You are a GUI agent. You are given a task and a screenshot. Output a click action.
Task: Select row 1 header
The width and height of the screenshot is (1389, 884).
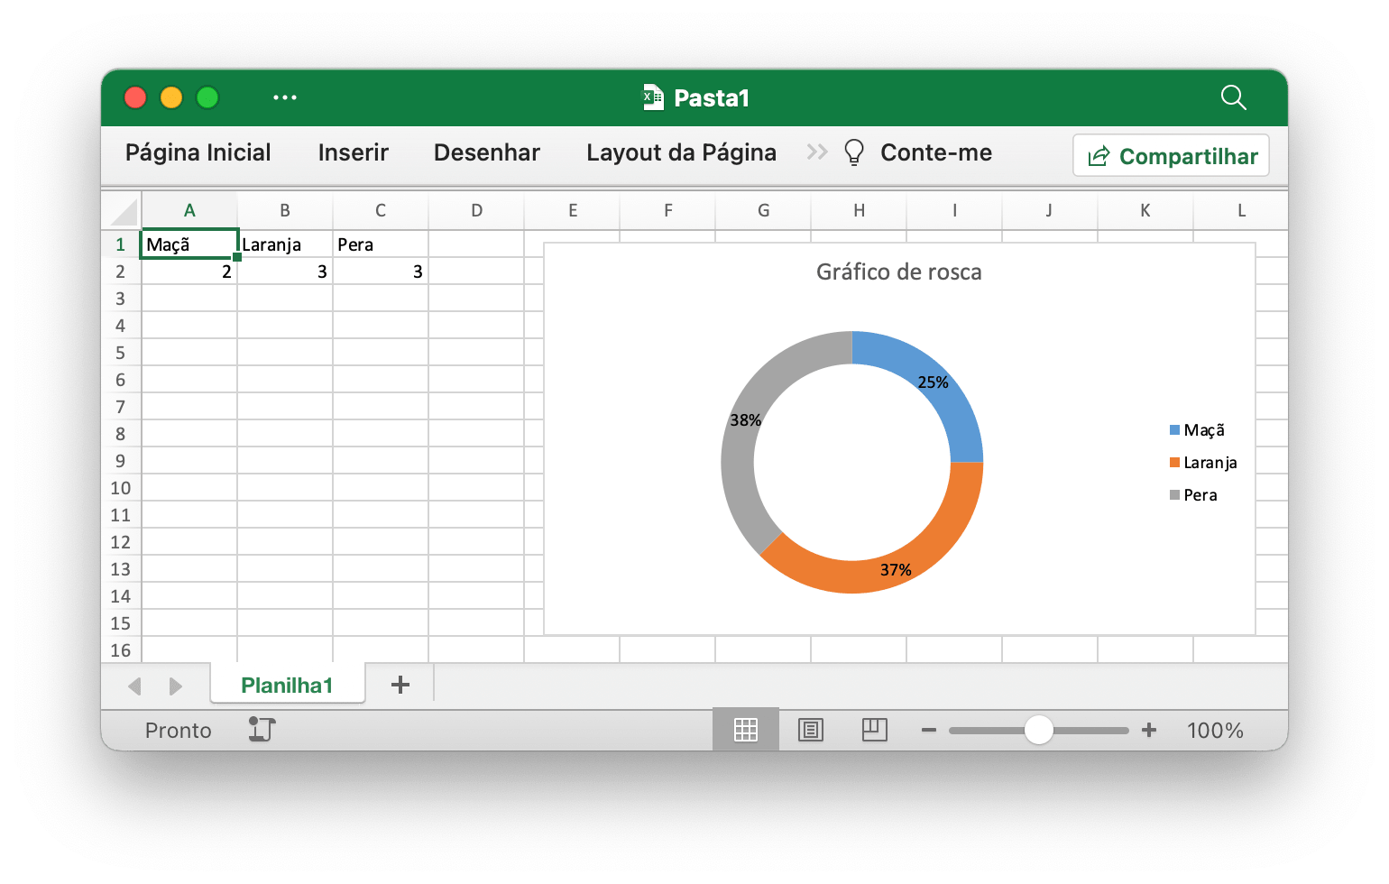click(x=121, y=244)
